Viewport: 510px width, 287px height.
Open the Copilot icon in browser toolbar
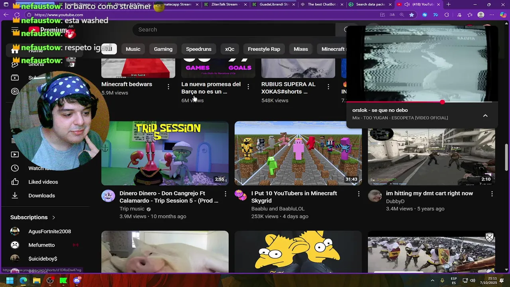(503, 15)
